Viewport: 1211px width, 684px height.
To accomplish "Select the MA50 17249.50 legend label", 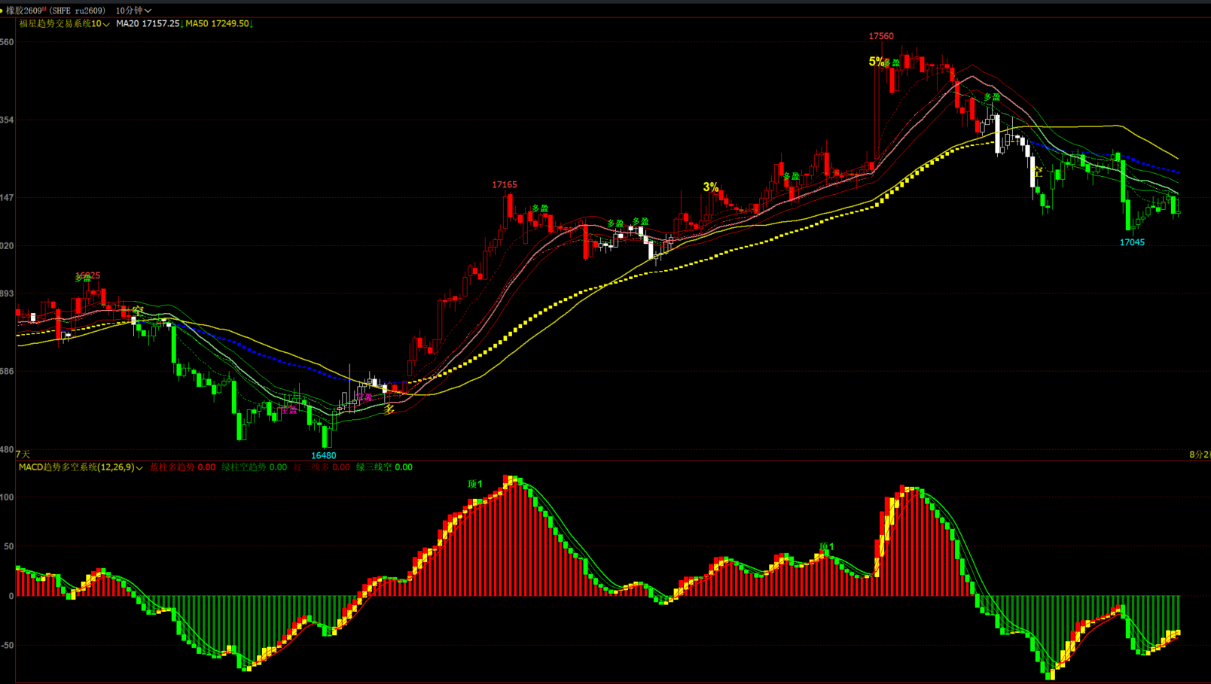I will (217, 24).
